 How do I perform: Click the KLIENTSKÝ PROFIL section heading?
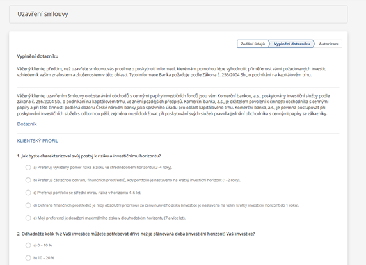(37, 141)
